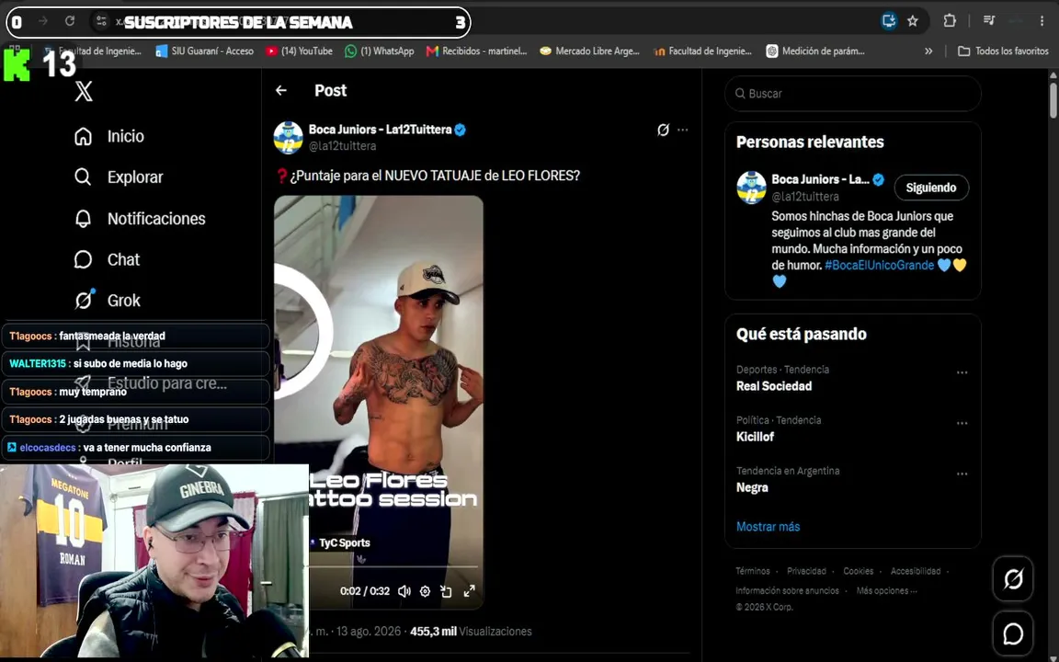
Task: Open options for the Kicillof trend
Action: tap(962, 423)
